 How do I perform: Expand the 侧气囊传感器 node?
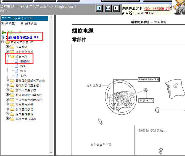[x=7, y=109]
